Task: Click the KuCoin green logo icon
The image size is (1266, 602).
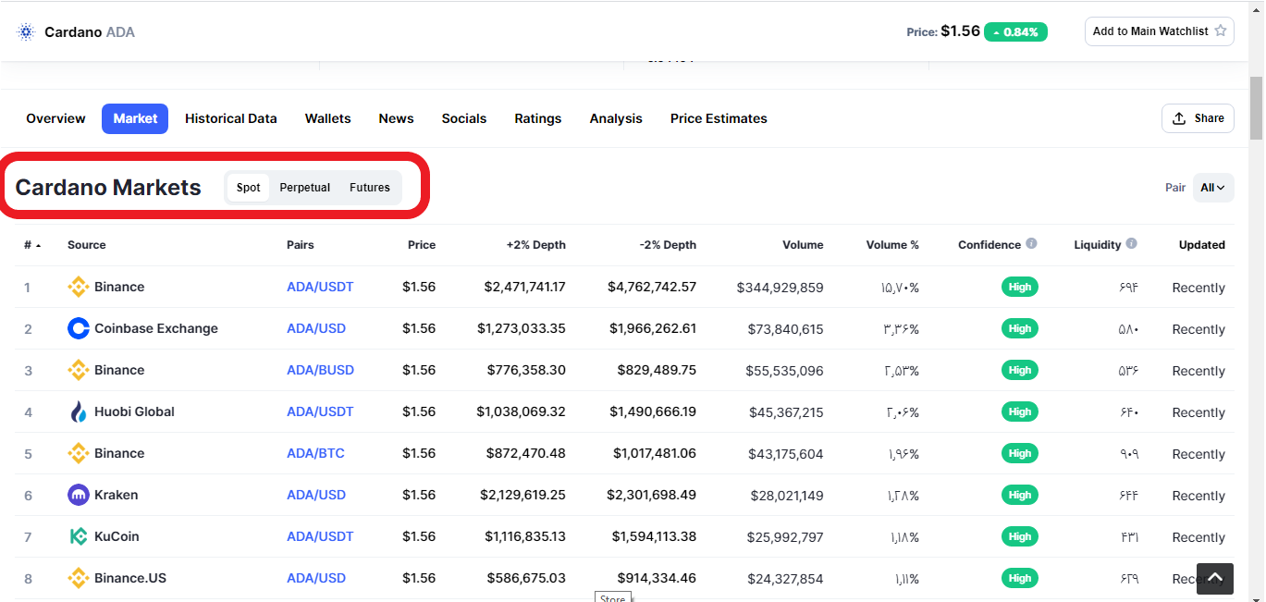Action: [x=79, y=536]
